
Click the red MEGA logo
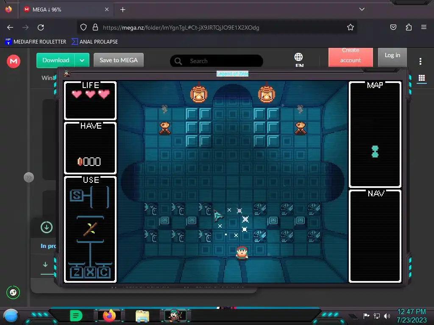[14, 61]
